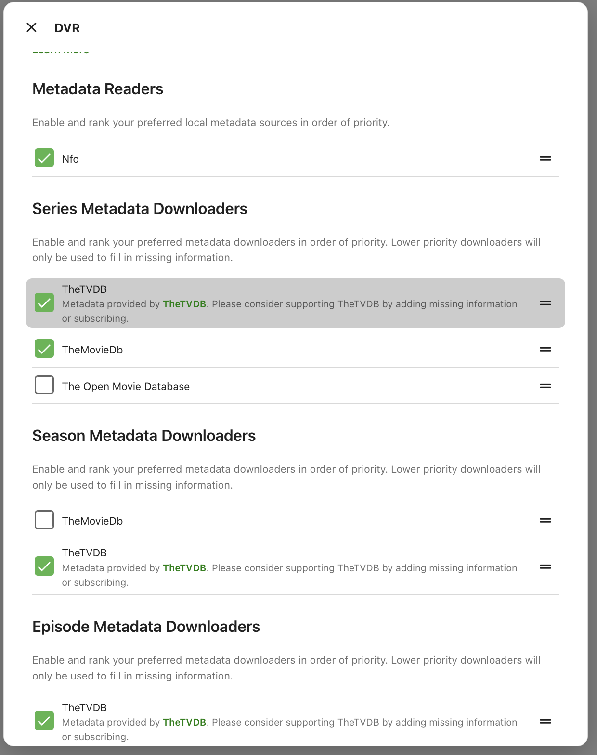Click drag handle for TheMovieDb season downloader
Viewport: 597px width, 755px height.
coord(545,521)
